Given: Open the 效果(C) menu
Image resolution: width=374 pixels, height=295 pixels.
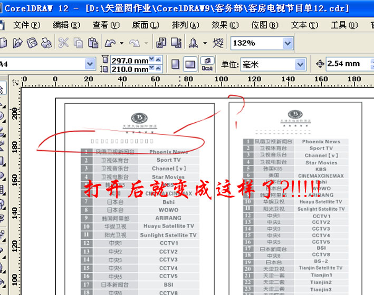Looking at the screenshot, I should 225,25.
